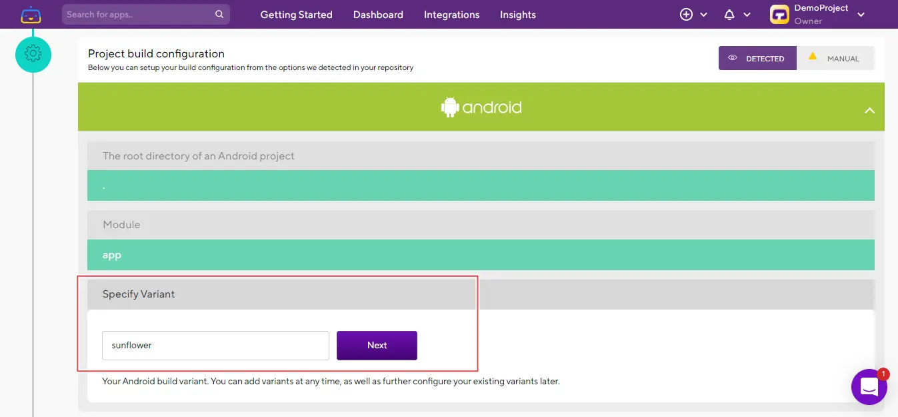Expand the notifications dropdown arrow
898x417 pixels.
coord(747,15)
